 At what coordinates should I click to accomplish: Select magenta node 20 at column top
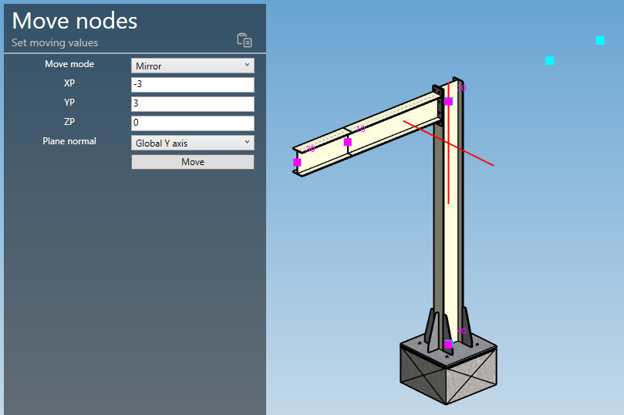click(x=448, y=102)
